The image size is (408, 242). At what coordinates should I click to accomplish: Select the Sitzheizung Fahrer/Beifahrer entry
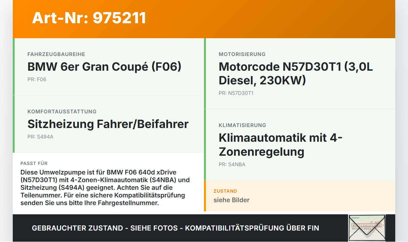pos(108,124)
